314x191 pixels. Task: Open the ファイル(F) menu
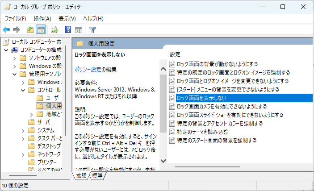click(15, 18)
